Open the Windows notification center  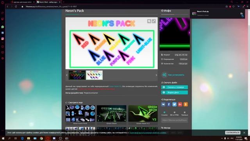tap(246, 138)
